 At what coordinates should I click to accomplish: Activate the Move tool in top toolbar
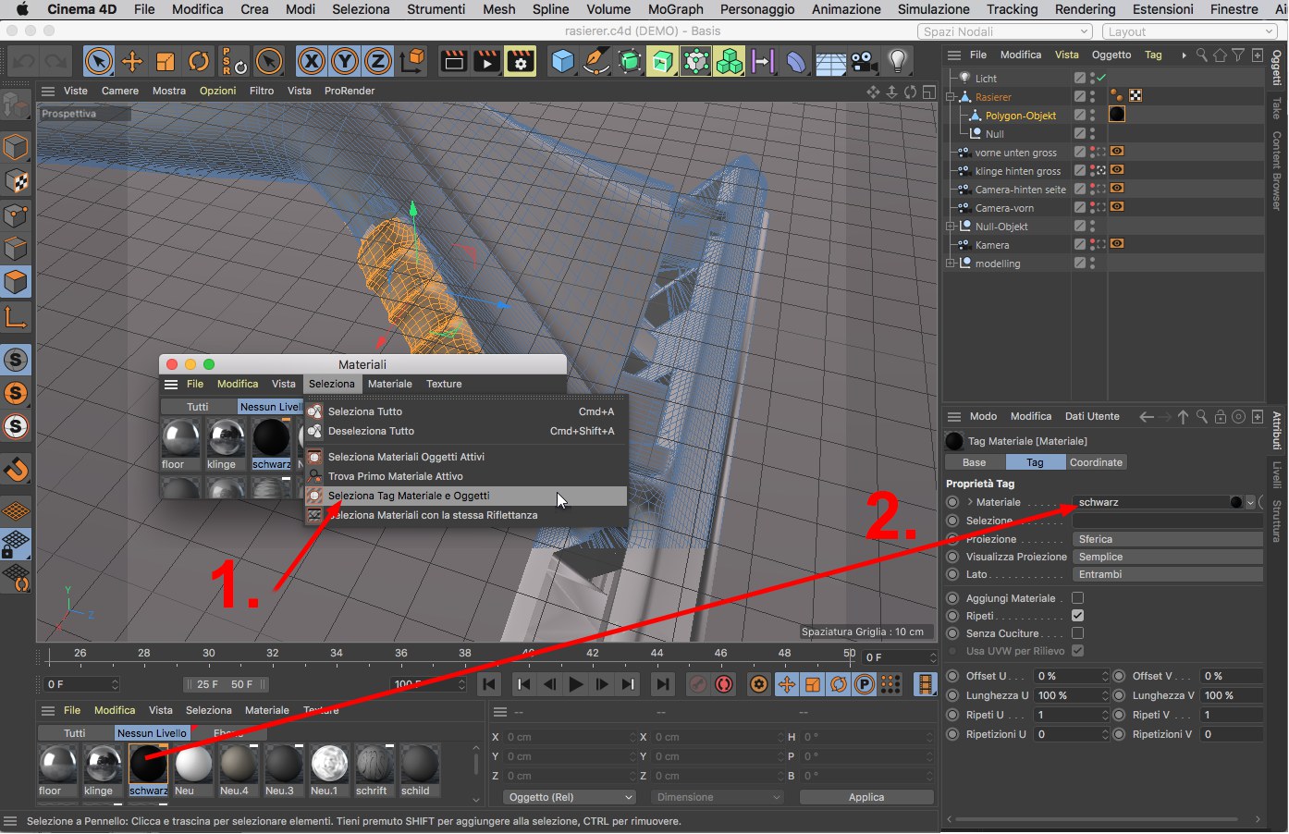pos(132,62)
